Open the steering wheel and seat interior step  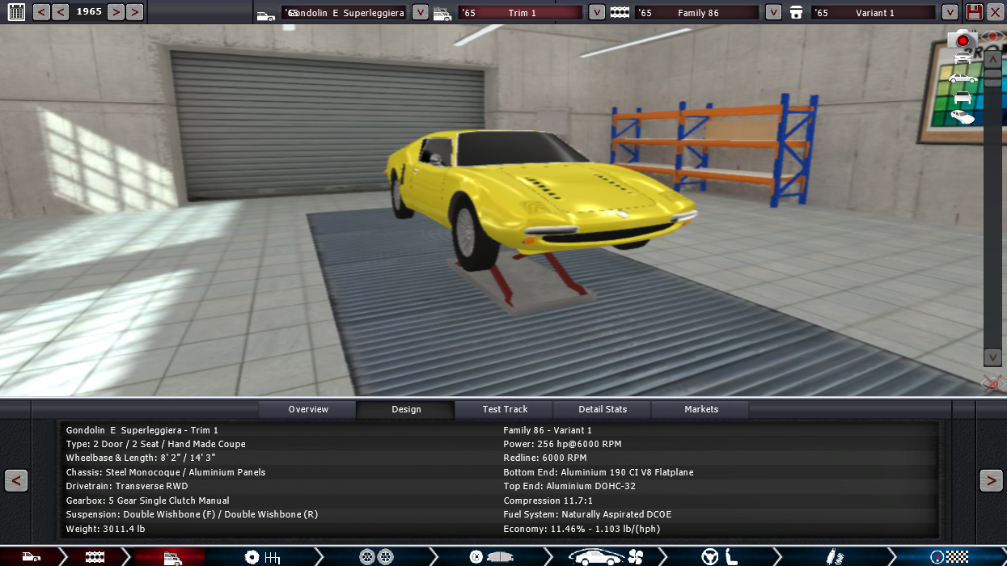[x=720, y=556]
